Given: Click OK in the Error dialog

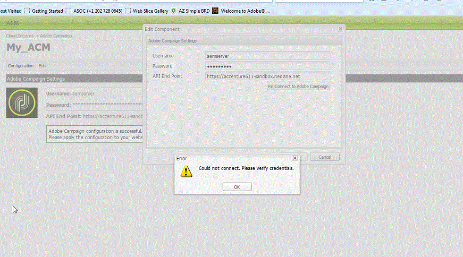Looking at the screenshot, I should (x=237, y=187).
